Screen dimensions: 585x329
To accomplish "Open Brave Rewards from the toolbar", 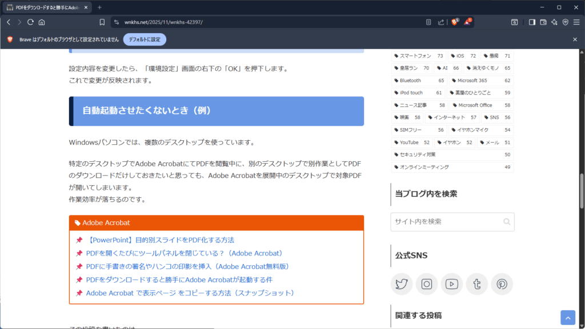I will (x=468, y=22).
